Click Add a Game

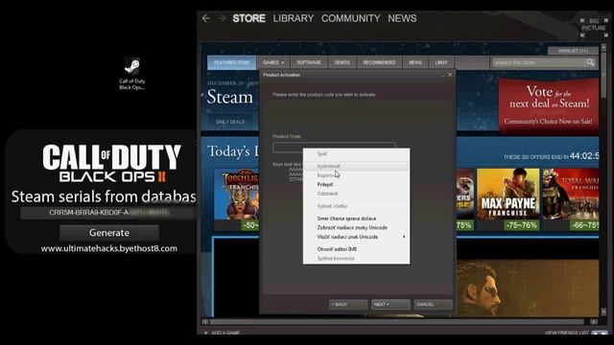click(x=225, y=333)
